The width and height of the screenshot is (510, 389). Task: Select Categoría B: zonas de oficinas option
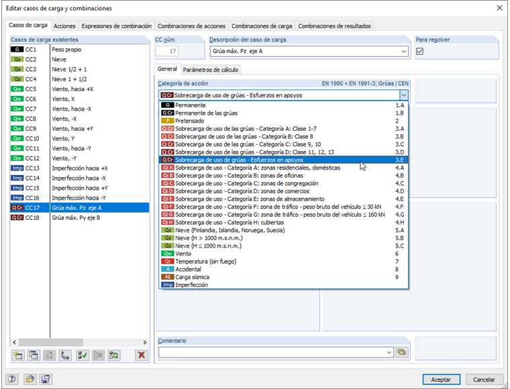[284, 176]
